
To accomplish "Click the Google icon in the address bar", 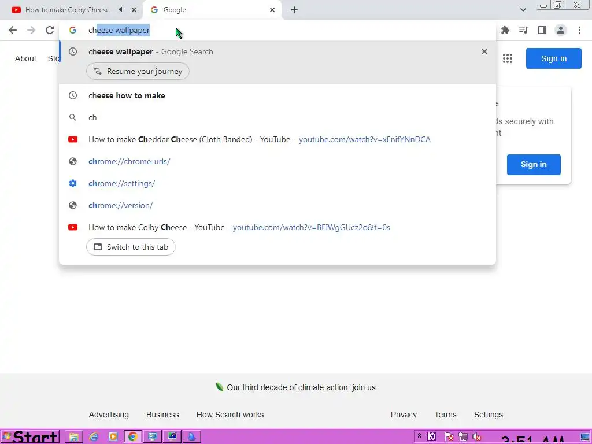I will (x=73, y=30).
